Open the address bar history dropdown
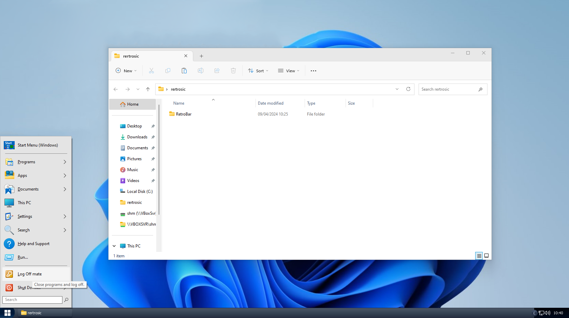Screen dimensions: 569x318 pos(397,89)
